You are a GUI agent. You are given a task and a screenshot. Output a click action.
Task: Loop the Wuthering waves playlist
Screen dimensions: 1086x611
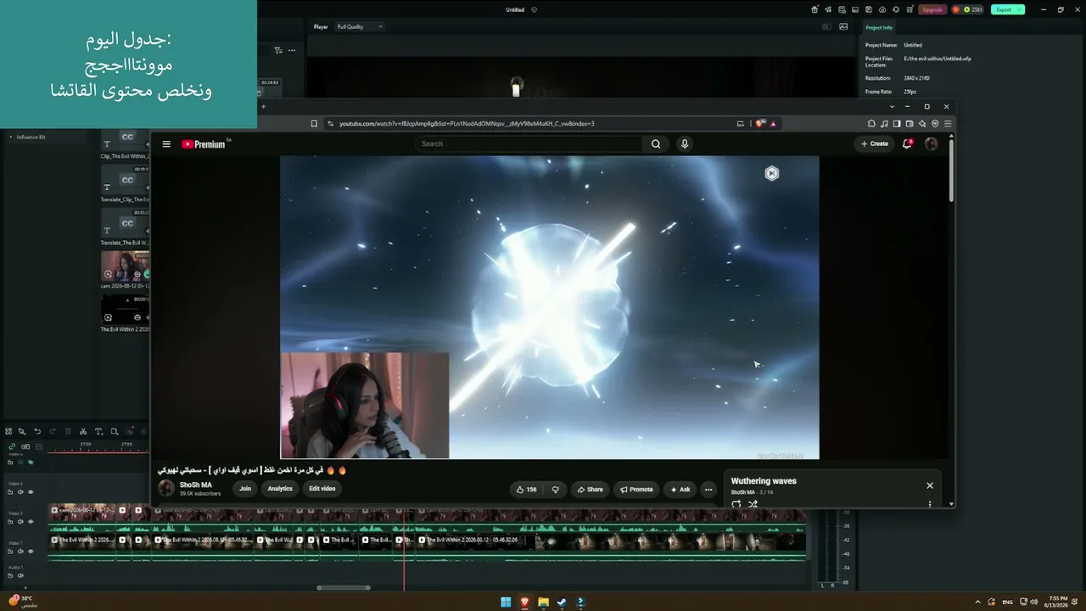click(736, 504)
